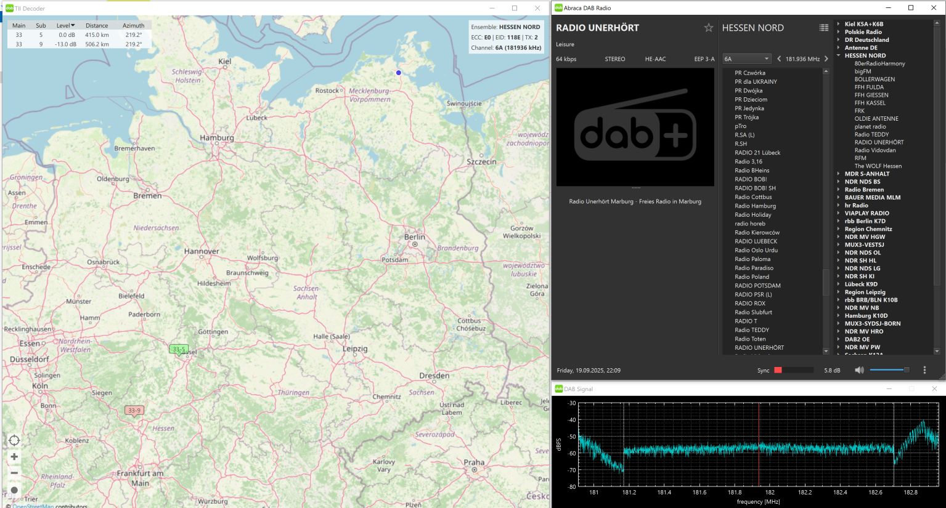Open the 6A channel dropdown

pyautogui.click(x=746, y=59)
